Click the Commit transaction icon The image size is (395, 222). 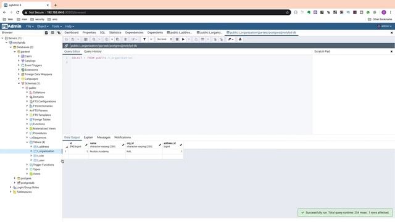tap(215, 39)
